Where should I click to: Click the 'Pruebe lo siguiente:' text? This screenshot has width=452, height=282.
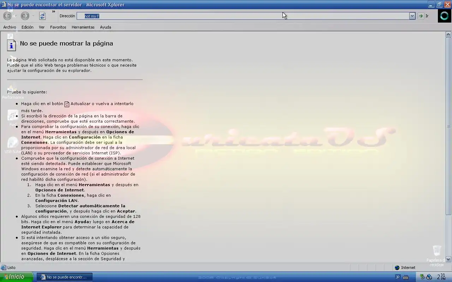click(27, 92)
